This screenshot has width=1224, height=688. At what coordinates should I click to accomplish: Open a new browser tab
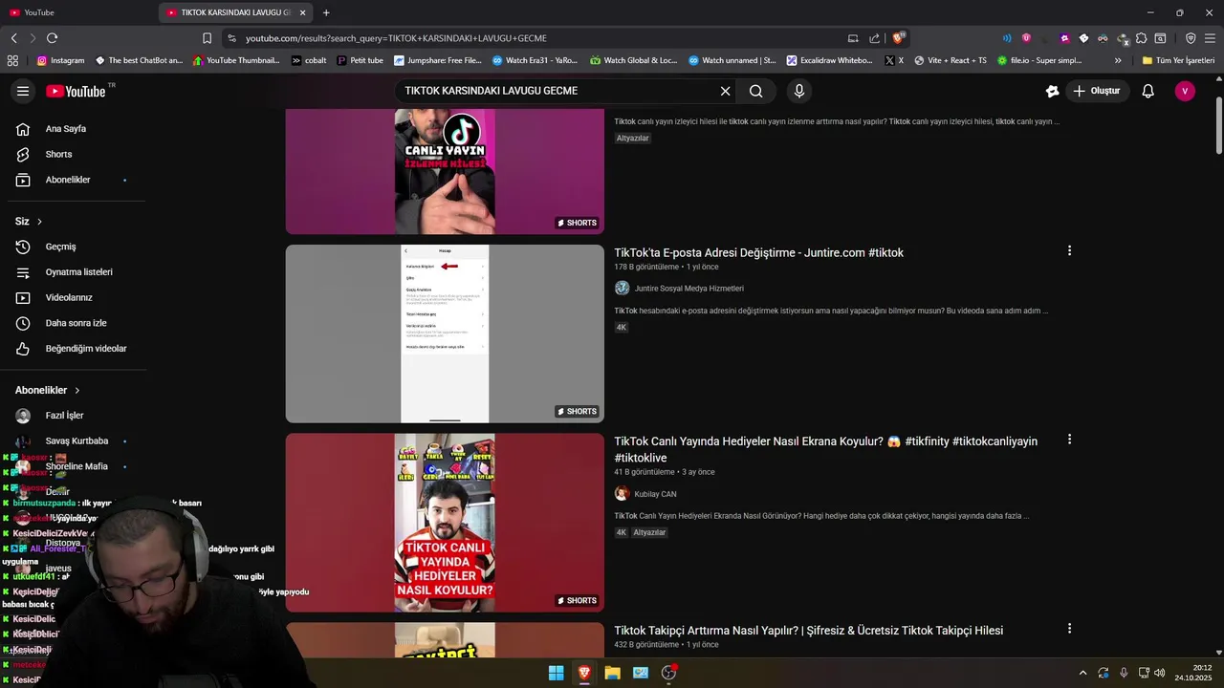coord(326,12)
